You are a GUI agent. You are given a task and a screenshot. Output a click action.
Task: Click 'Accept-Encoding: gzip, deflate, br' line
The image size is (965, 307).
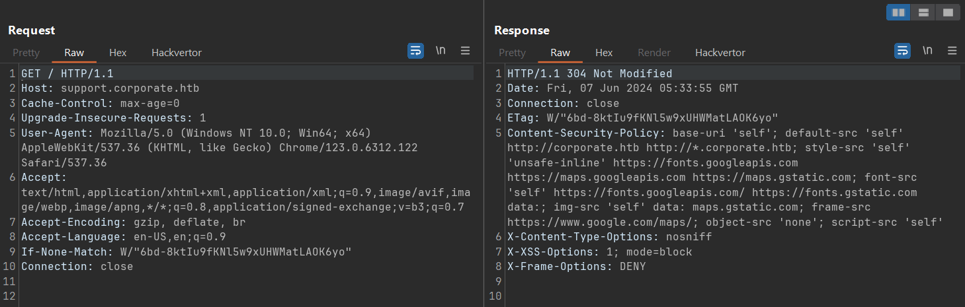(x=134, y=222)
